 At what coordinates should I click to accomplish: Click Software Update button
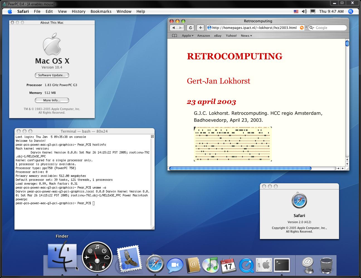pyautogui.click(x=52, y=75)
